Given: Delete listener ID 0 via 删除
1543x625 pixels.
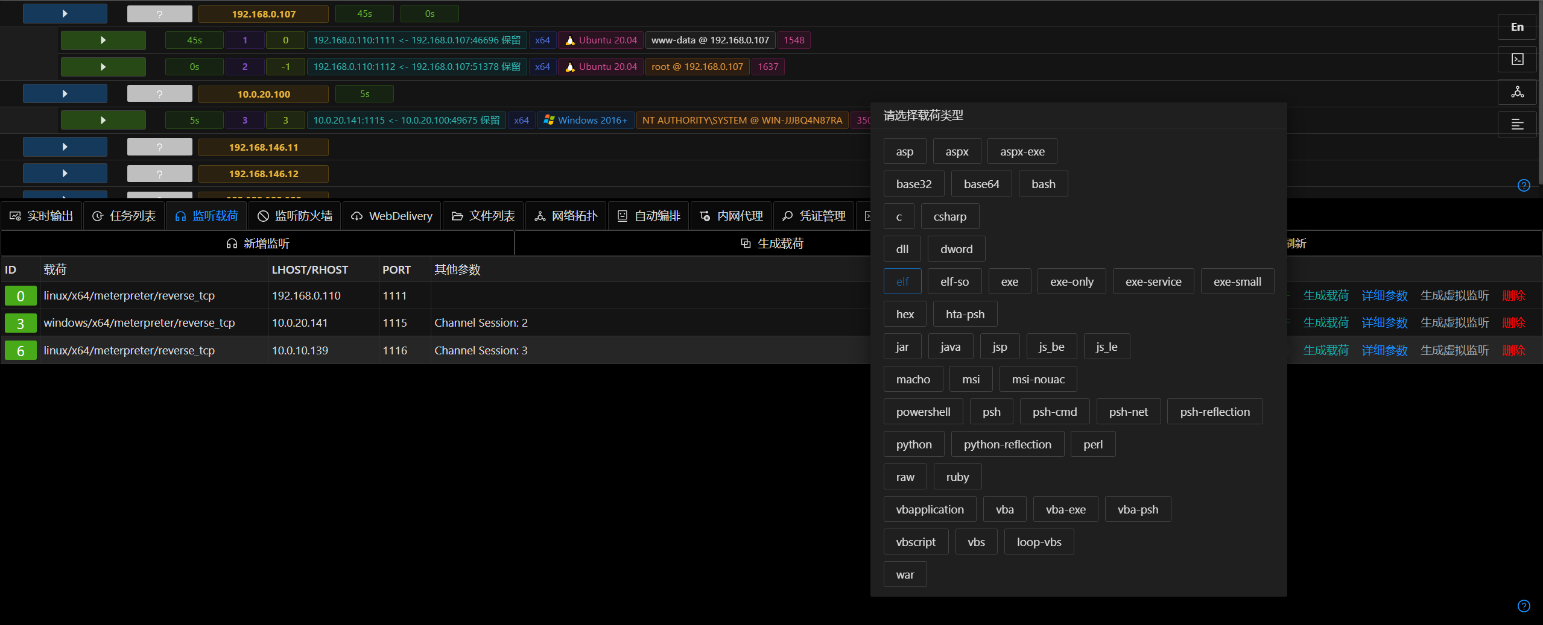Looking at the screenshot, I should point(1513,295).
